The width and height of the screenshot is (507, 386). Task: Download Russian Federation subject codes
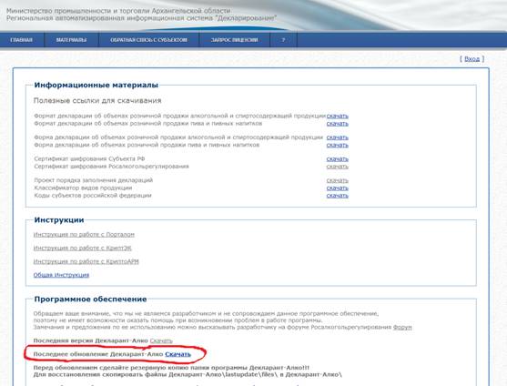pos(338,196)
